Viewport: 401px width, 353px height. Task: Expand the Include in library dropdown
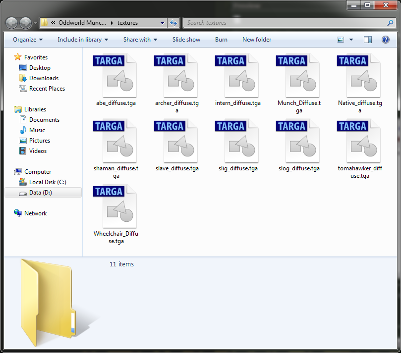(83, 40)
